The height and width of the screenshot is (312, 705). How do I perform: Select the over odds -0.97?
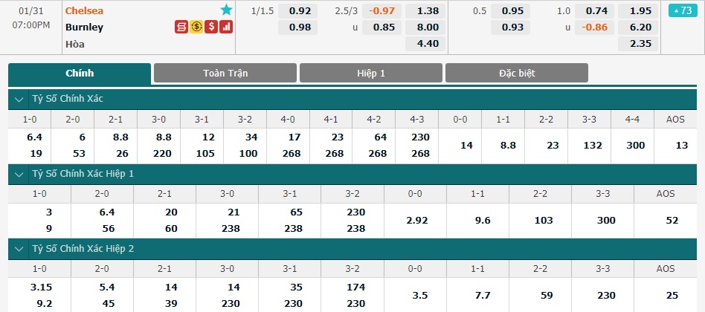click(x=382, y=11)
